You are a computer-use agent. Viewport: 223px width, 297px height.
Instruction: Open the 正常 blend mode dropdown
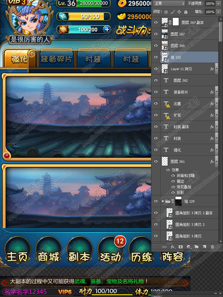[169, 3]
